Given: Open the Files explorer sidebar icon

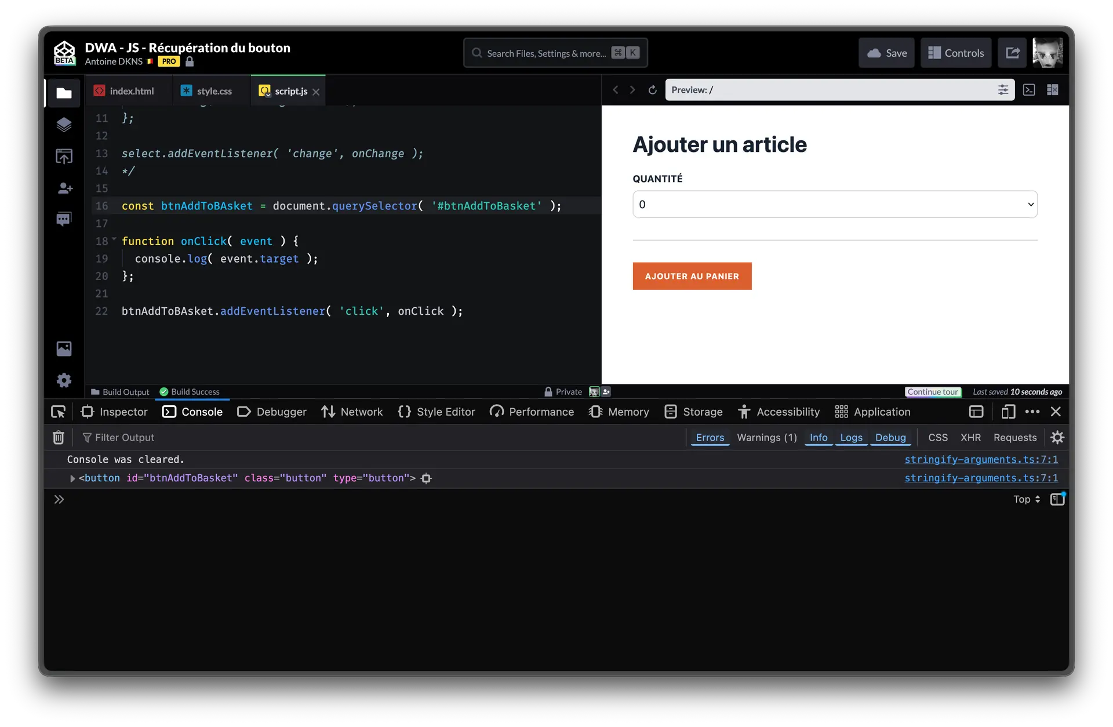Looking at the screenshot, I should pos(64,93).
